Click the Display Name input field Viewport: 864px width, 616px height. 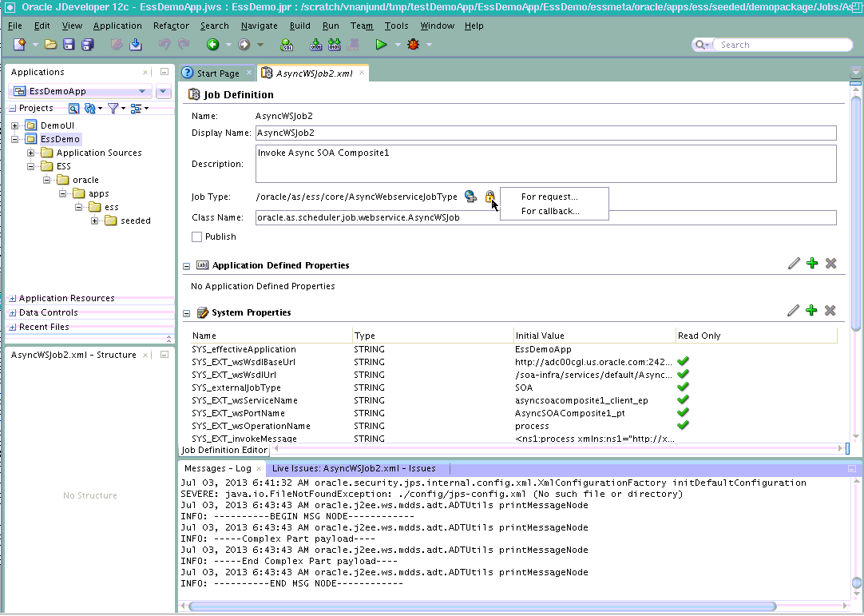coord(545,133)
